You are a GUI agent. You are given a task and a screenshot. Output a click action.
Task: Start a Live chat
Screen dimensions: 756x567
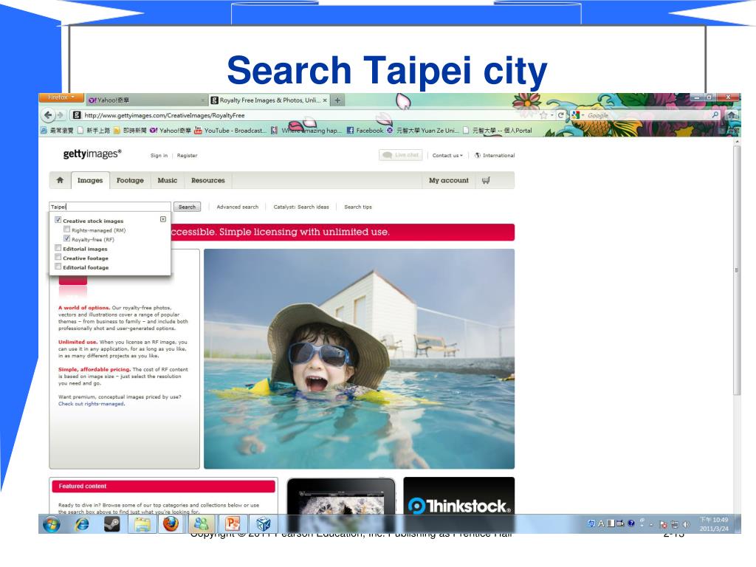pos(401,155)
